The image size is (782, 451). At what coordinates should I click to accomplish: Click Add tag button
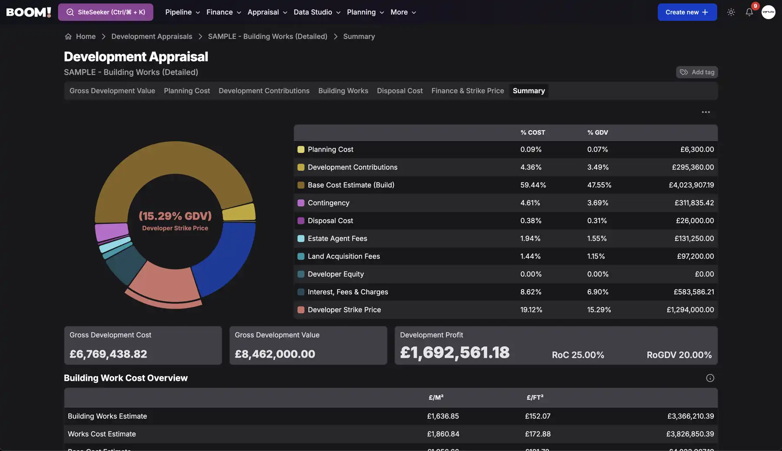697,72
